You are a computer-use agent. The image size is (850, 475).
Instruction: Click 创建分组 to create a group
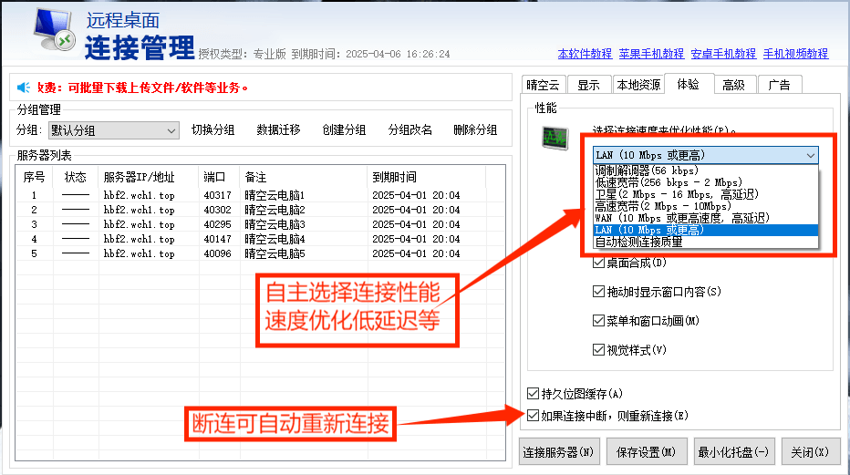coord(344,130)
